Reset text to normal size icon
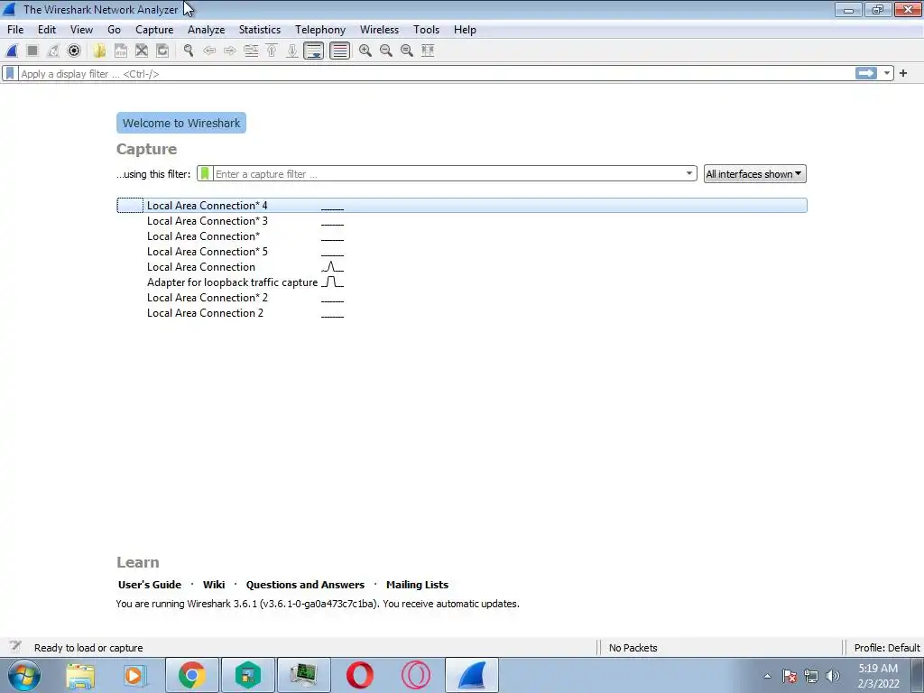The image size is (924, 693). (407, 51)
